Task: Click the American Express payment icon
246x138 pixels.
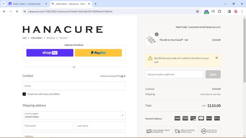Action: pyautogui.click(x=185, y=118)
